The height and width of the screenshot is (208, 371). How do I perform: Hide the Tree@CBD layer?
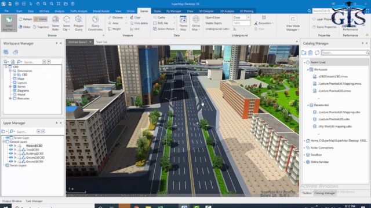tap(11, 150)
